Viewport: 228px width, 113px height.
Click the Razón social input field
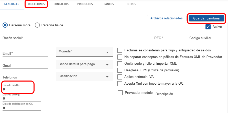pos(74,38)
